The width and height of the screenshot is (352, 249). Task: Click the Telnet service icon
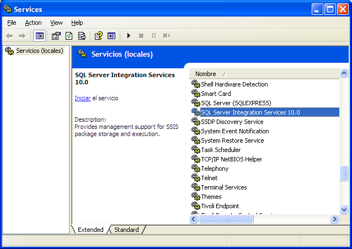coord(195,178)
